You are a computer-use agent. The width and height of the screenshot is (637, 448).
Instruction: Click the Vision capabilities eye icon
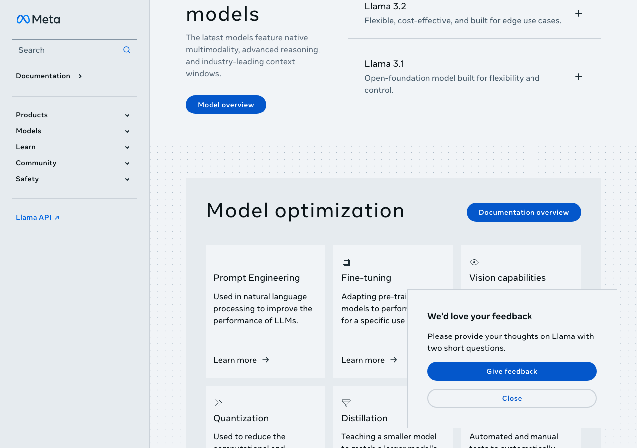474,262
